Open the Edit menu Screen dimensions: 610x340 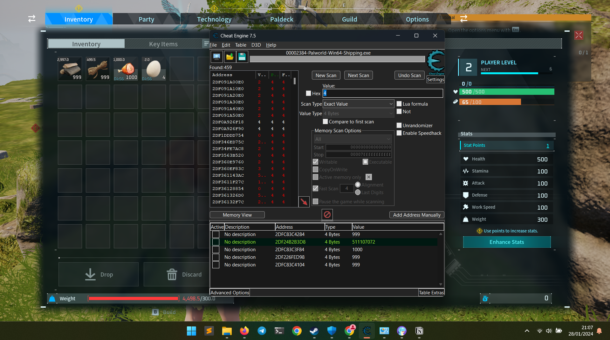(x=226, y=45)
